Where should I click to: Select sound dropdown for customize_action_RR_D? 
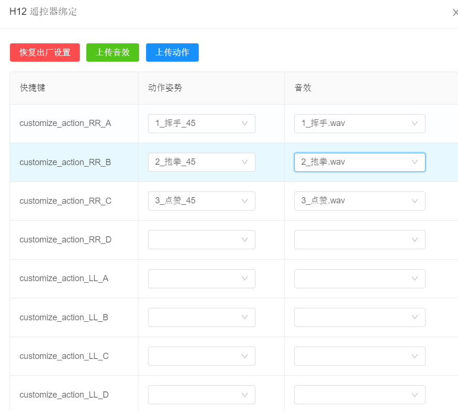359,240
